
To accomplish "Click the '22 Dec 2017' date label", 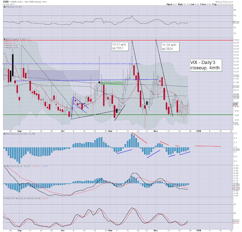I will tap(9, 4).
